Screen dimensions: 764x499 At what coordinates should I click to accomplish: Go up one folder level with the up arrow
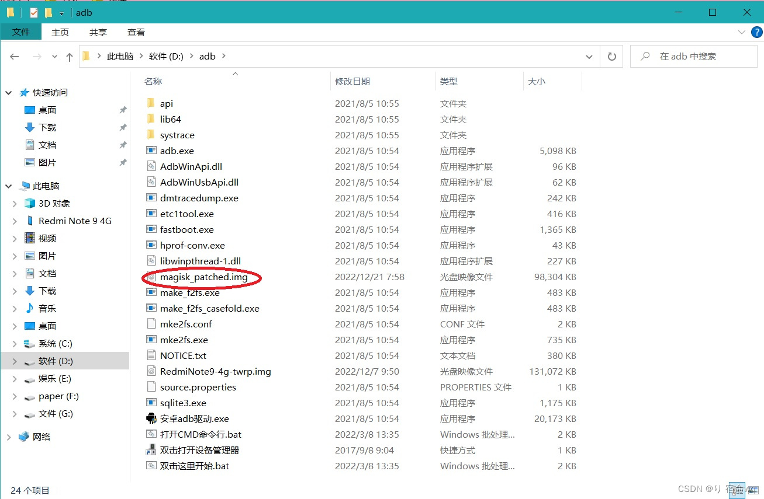pyautogui.click(x=70, y=57)
